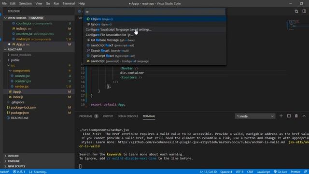The height and width of the screenshot is (174, 309).
Task: Open package.json file
Action: coord(39,113)
